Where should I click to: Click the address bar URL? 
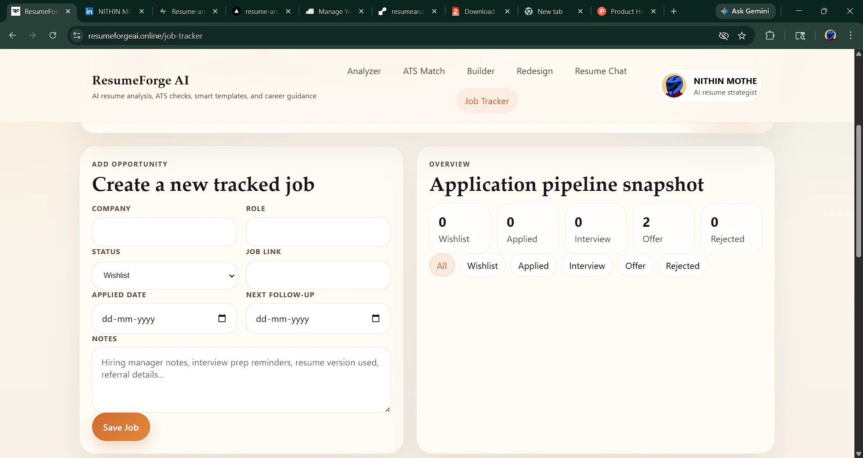(x=145, y=35)
